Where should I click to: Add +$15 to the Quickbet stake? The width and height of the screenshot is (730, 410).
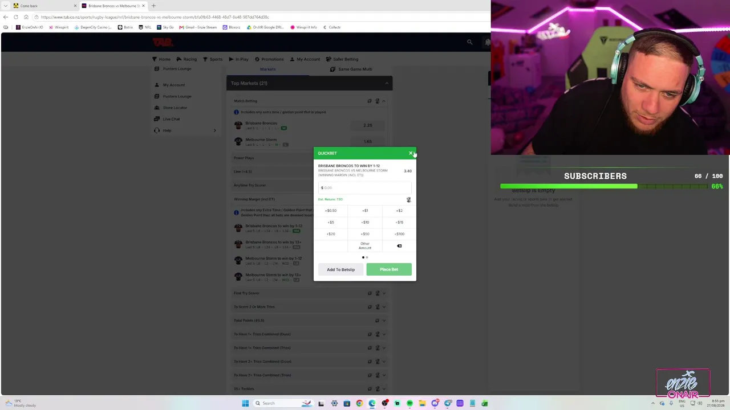coord(399,222)
